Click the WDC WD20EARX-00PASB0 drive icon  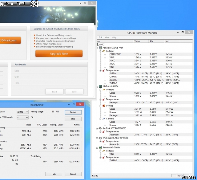point(100,138)
